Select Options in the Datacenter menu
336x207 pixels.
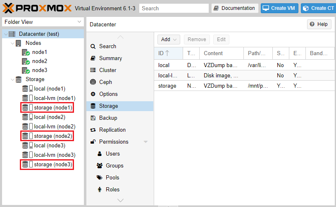108,94
